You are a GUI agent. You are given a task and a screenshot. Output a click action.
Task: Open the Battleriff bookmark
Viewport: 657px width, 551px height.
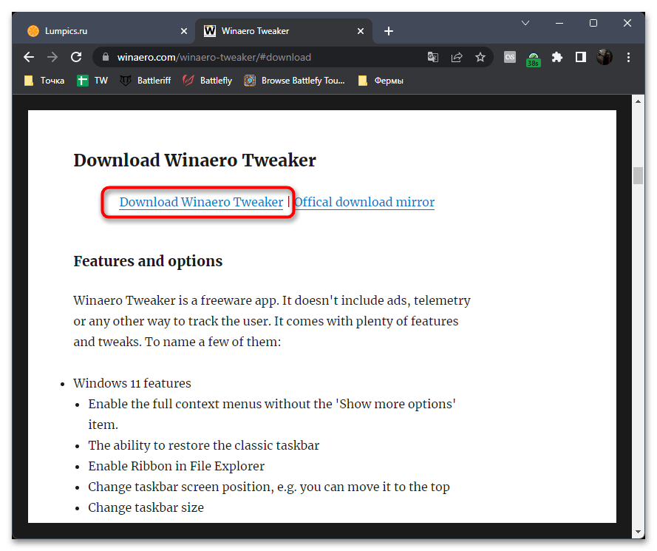(146, 81)
